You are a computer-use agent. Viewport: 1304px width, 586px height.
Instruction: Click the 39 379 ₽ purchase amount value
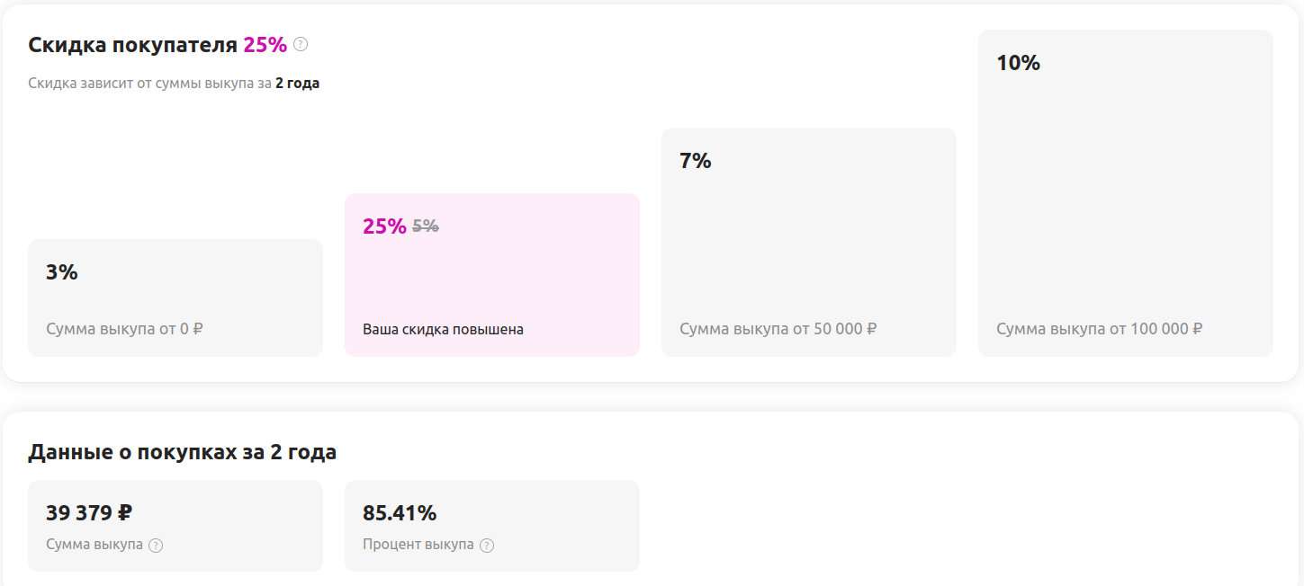click(89, 513)
